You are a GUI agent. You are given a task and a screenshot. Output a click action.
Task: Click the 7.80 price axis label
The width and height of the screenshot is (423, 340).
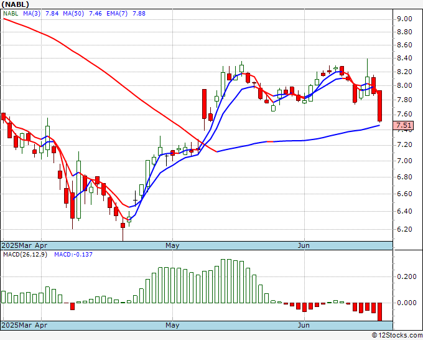click(404, 100)
